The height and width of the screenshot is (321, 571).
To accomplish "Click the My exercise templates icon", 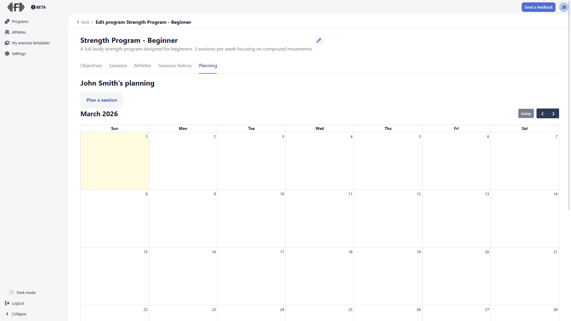I will 7,43.
